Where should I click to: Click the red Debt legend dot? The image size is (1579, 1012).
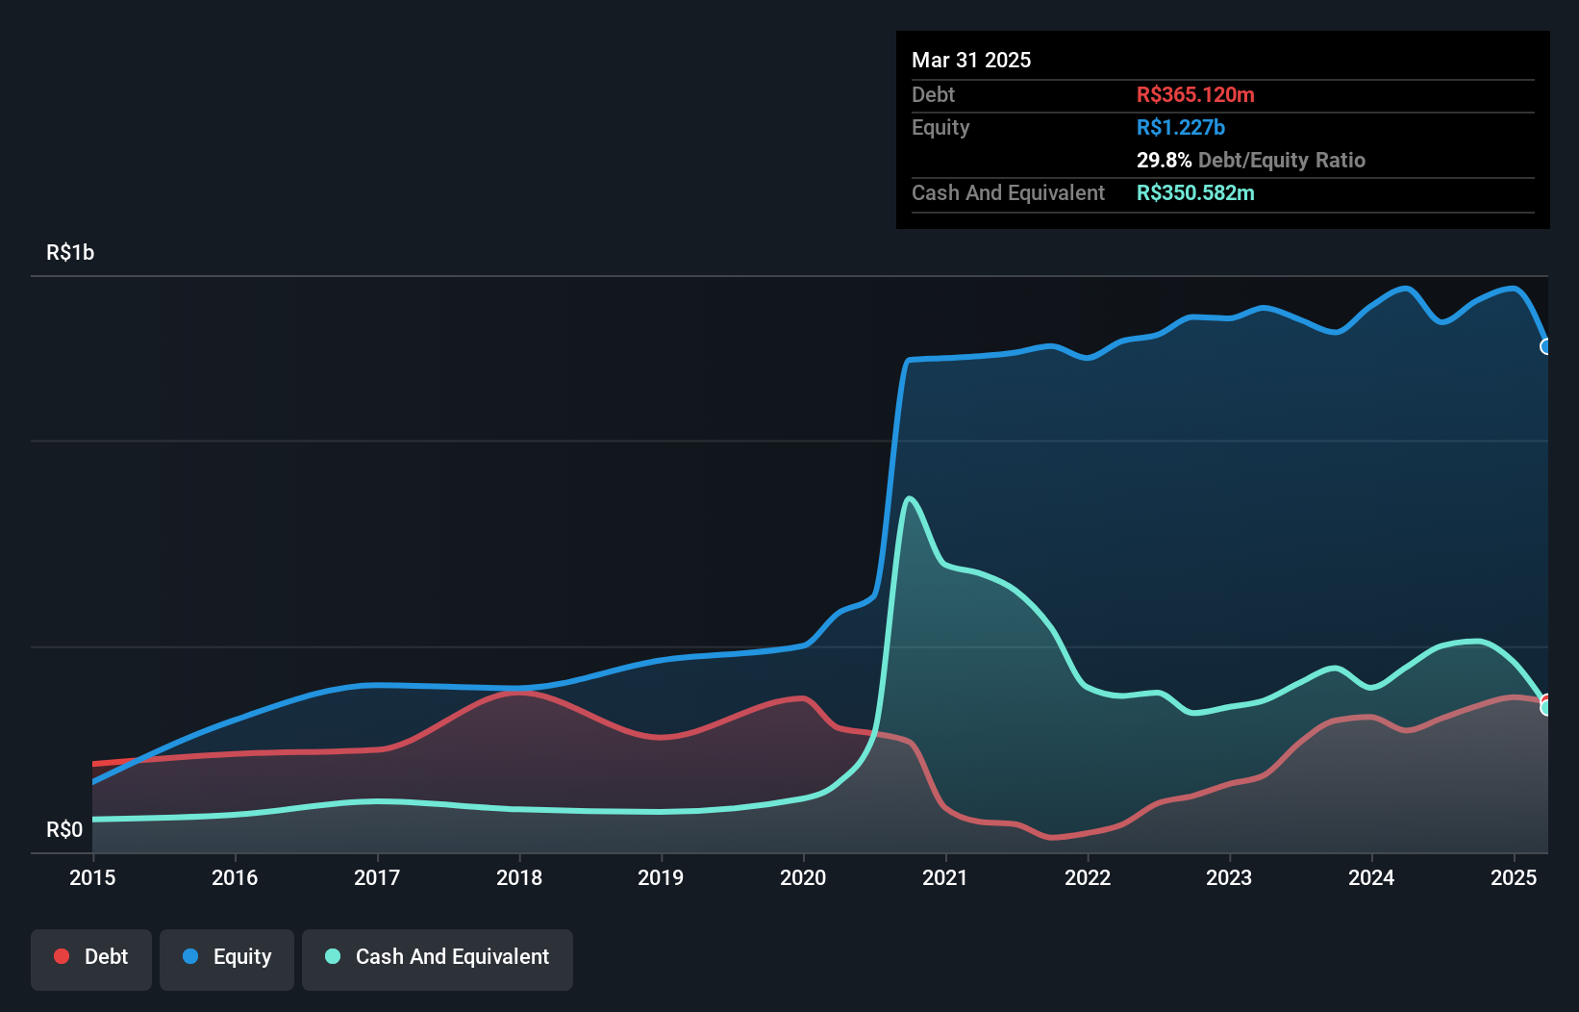[62, 956]
